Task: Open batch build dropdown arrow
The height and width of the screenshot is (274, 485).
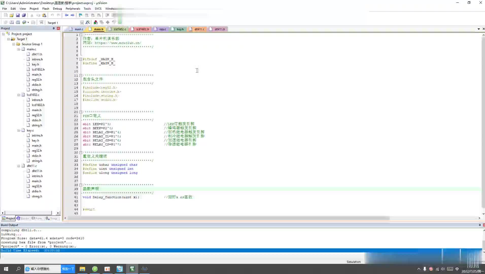Action: click(x=28, y=22)
